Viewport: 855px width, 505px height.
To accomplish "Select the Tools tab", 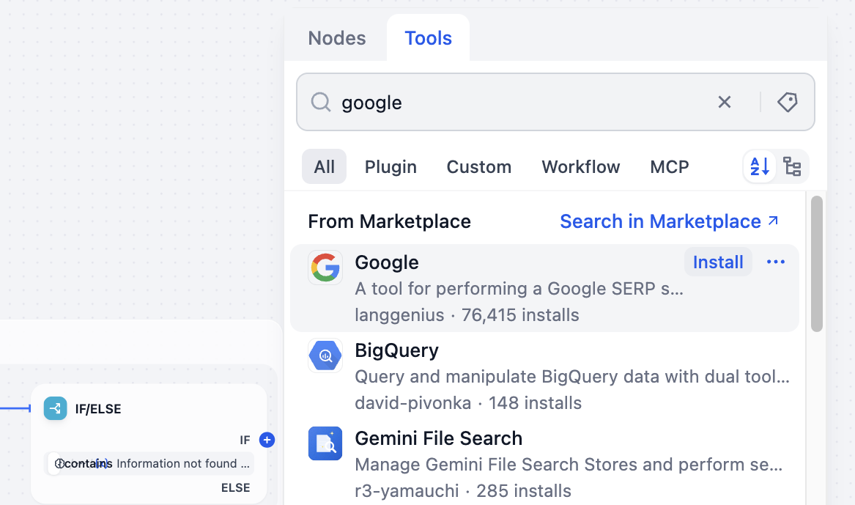I will click(x=428, y=38).
